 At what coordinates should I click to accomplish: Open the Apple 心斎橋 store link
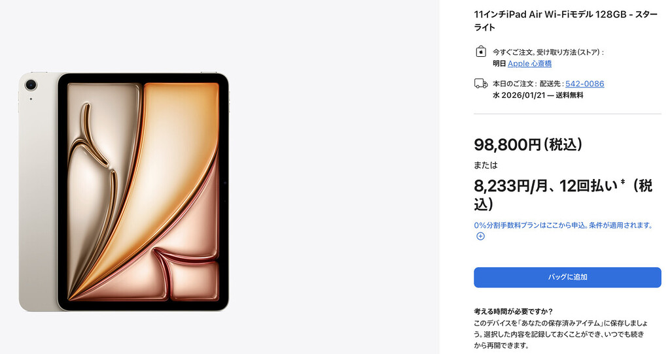point(529,63)
